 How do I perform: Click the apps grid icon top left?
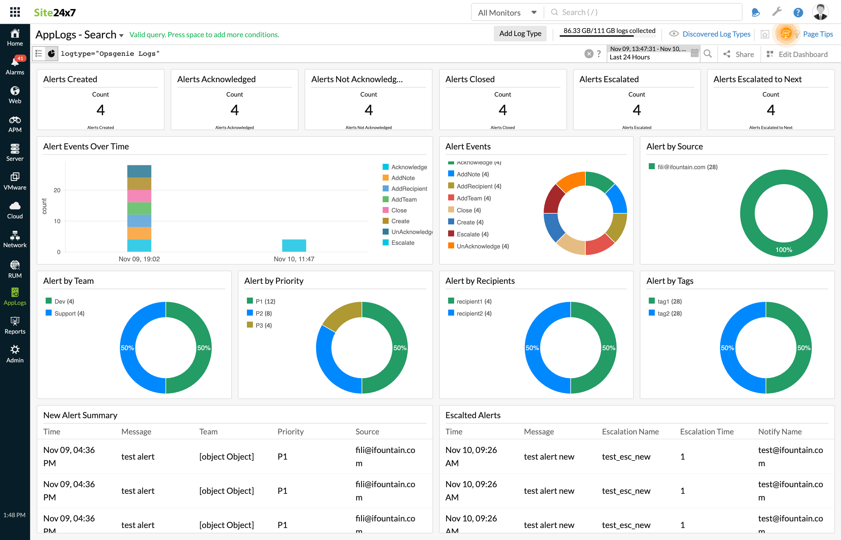(x=15, y=12)
